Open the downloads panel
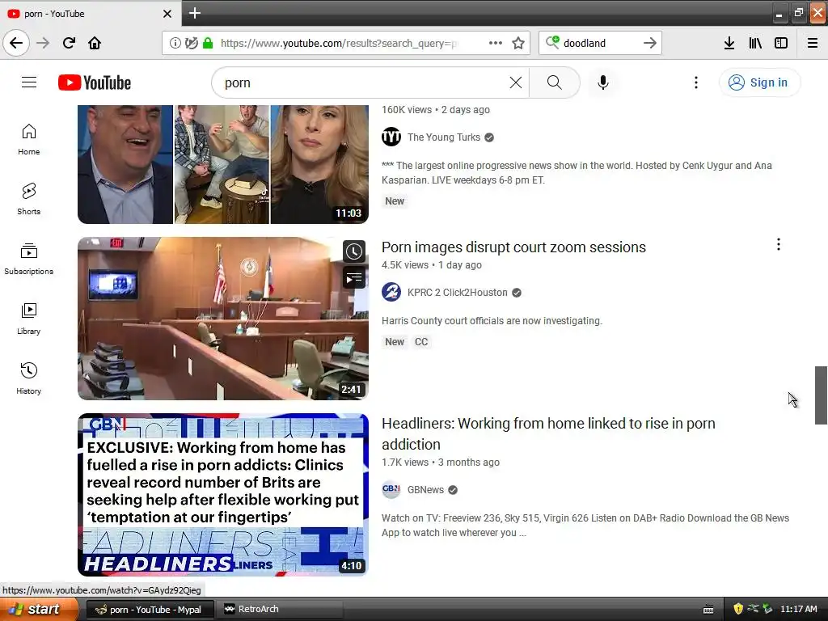Screen dimensions: 828x621 (729, 43)
